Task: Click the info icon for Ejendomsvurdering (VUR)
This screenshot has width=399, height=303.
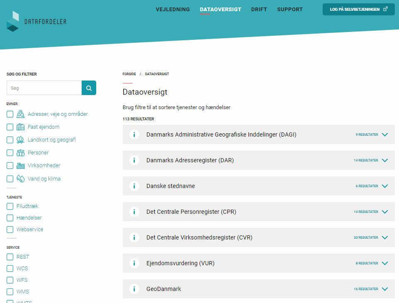Action: pos(134,263)
